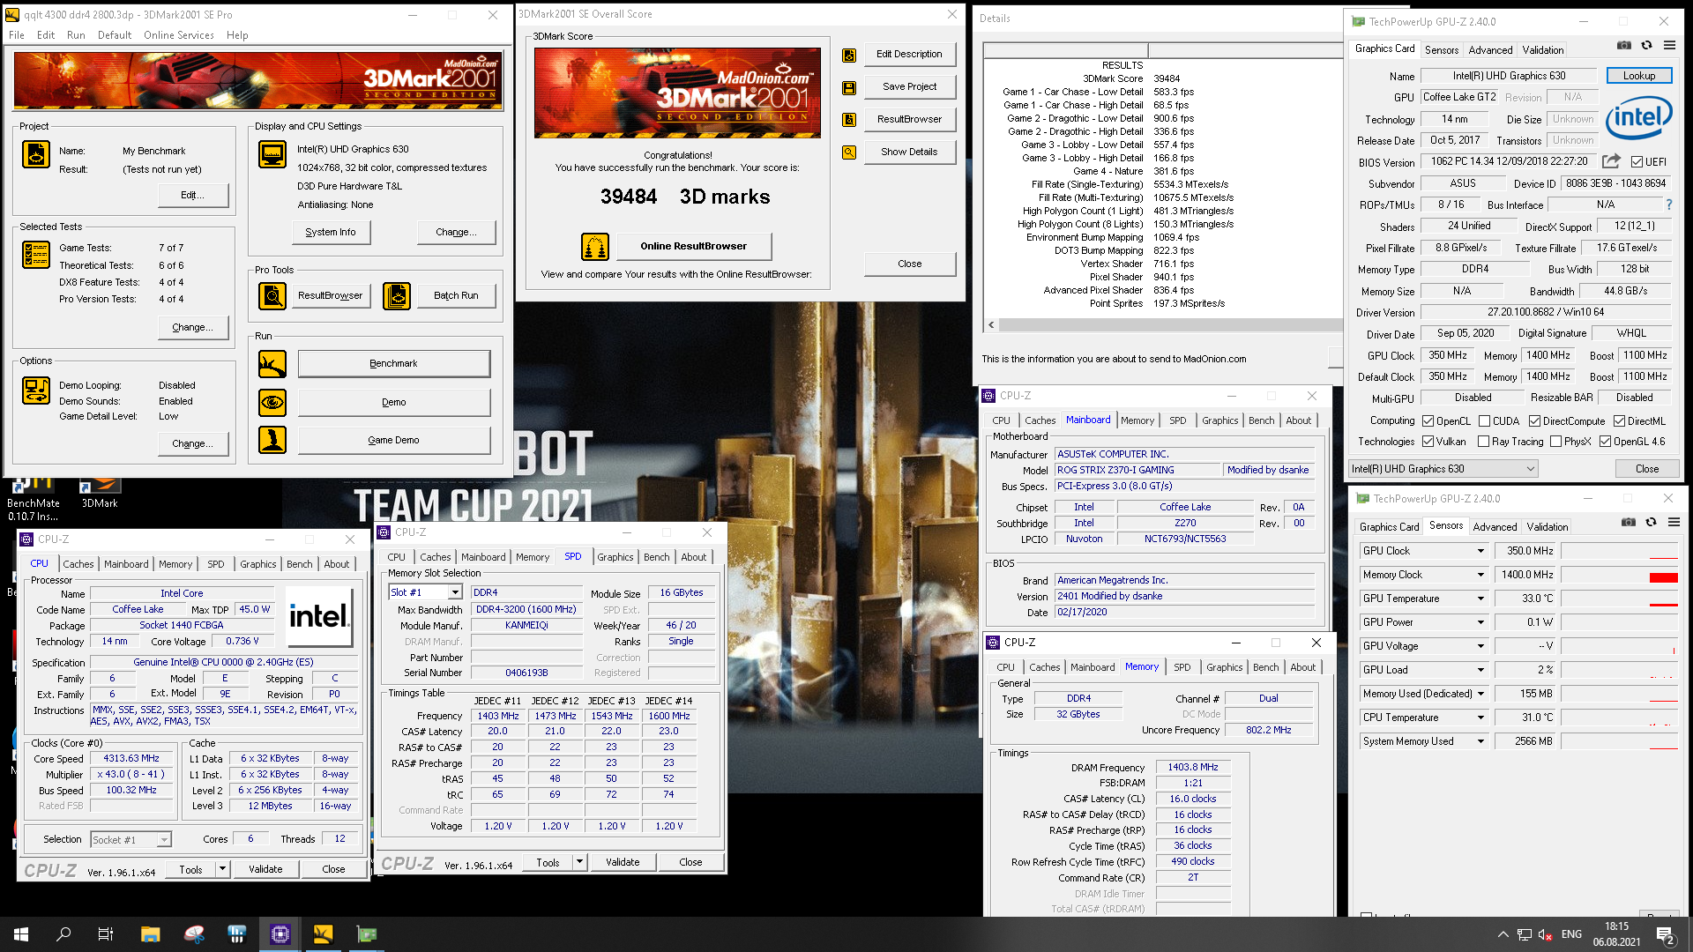This screenshot has height=952, width=1693.
Task: Toggle the CUDA checkbox
Action: click(x=1484, y=421)
